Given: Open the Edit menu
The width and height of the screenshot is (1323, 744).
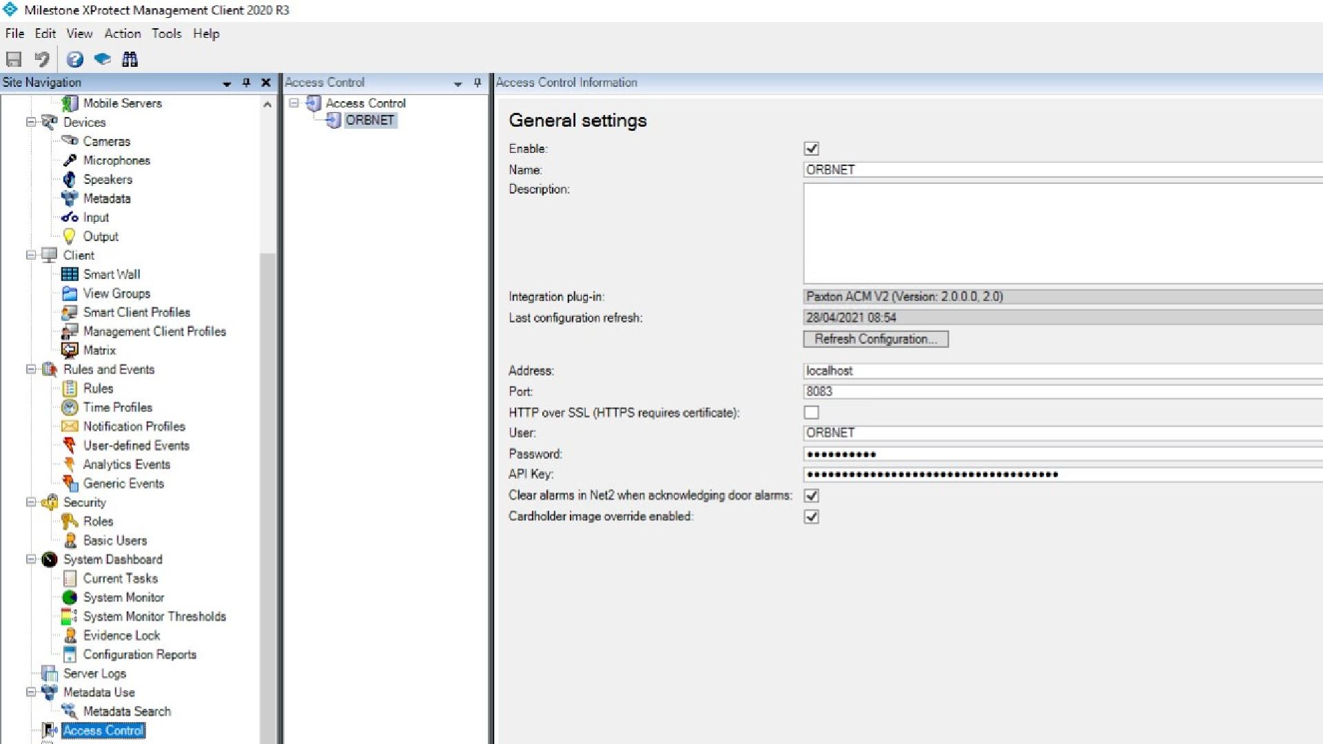Looking at the screenshot, I should point(45,34).
